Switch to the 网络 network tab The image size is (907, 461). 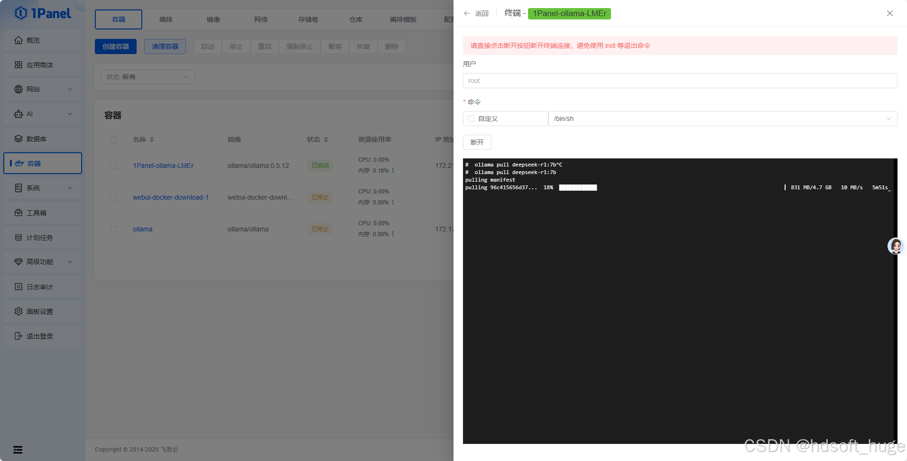(x=261, y=19)
